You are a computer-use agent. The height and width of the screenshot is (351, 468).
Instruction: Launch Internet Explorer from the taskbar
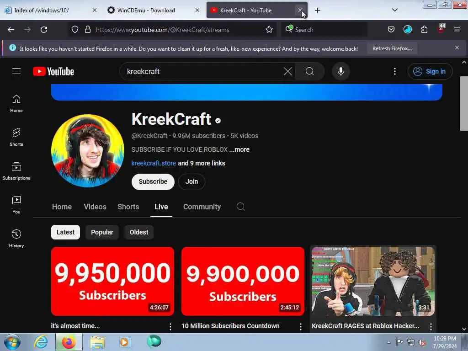coord(41,342)
